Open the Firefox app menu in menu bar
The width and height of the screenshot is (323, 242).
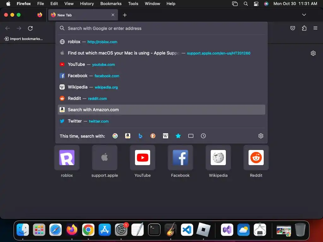[24, 3]
